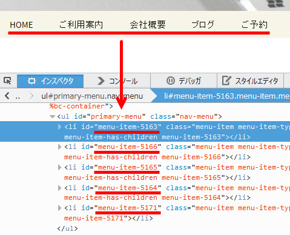Open the インスペクタ tab

(x=50, y=81)
